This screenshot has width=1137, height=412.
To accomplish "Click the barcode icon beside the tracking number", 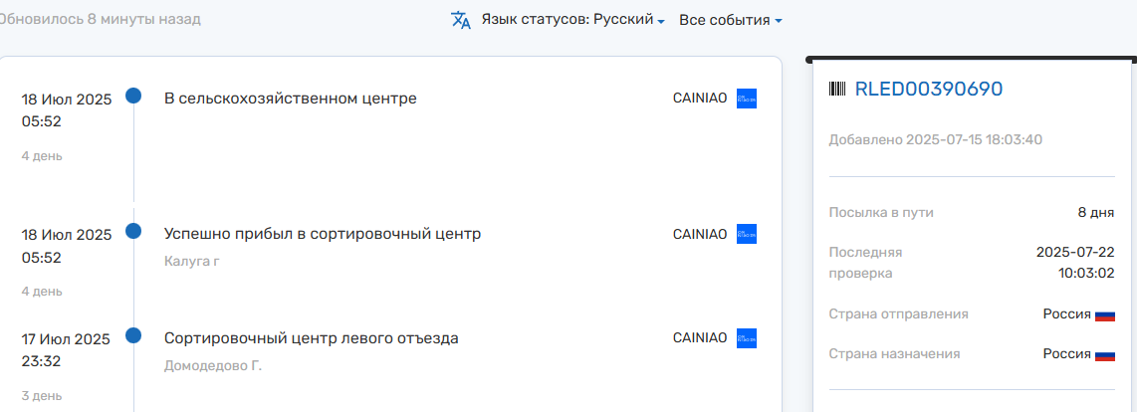I will [837, 90].
